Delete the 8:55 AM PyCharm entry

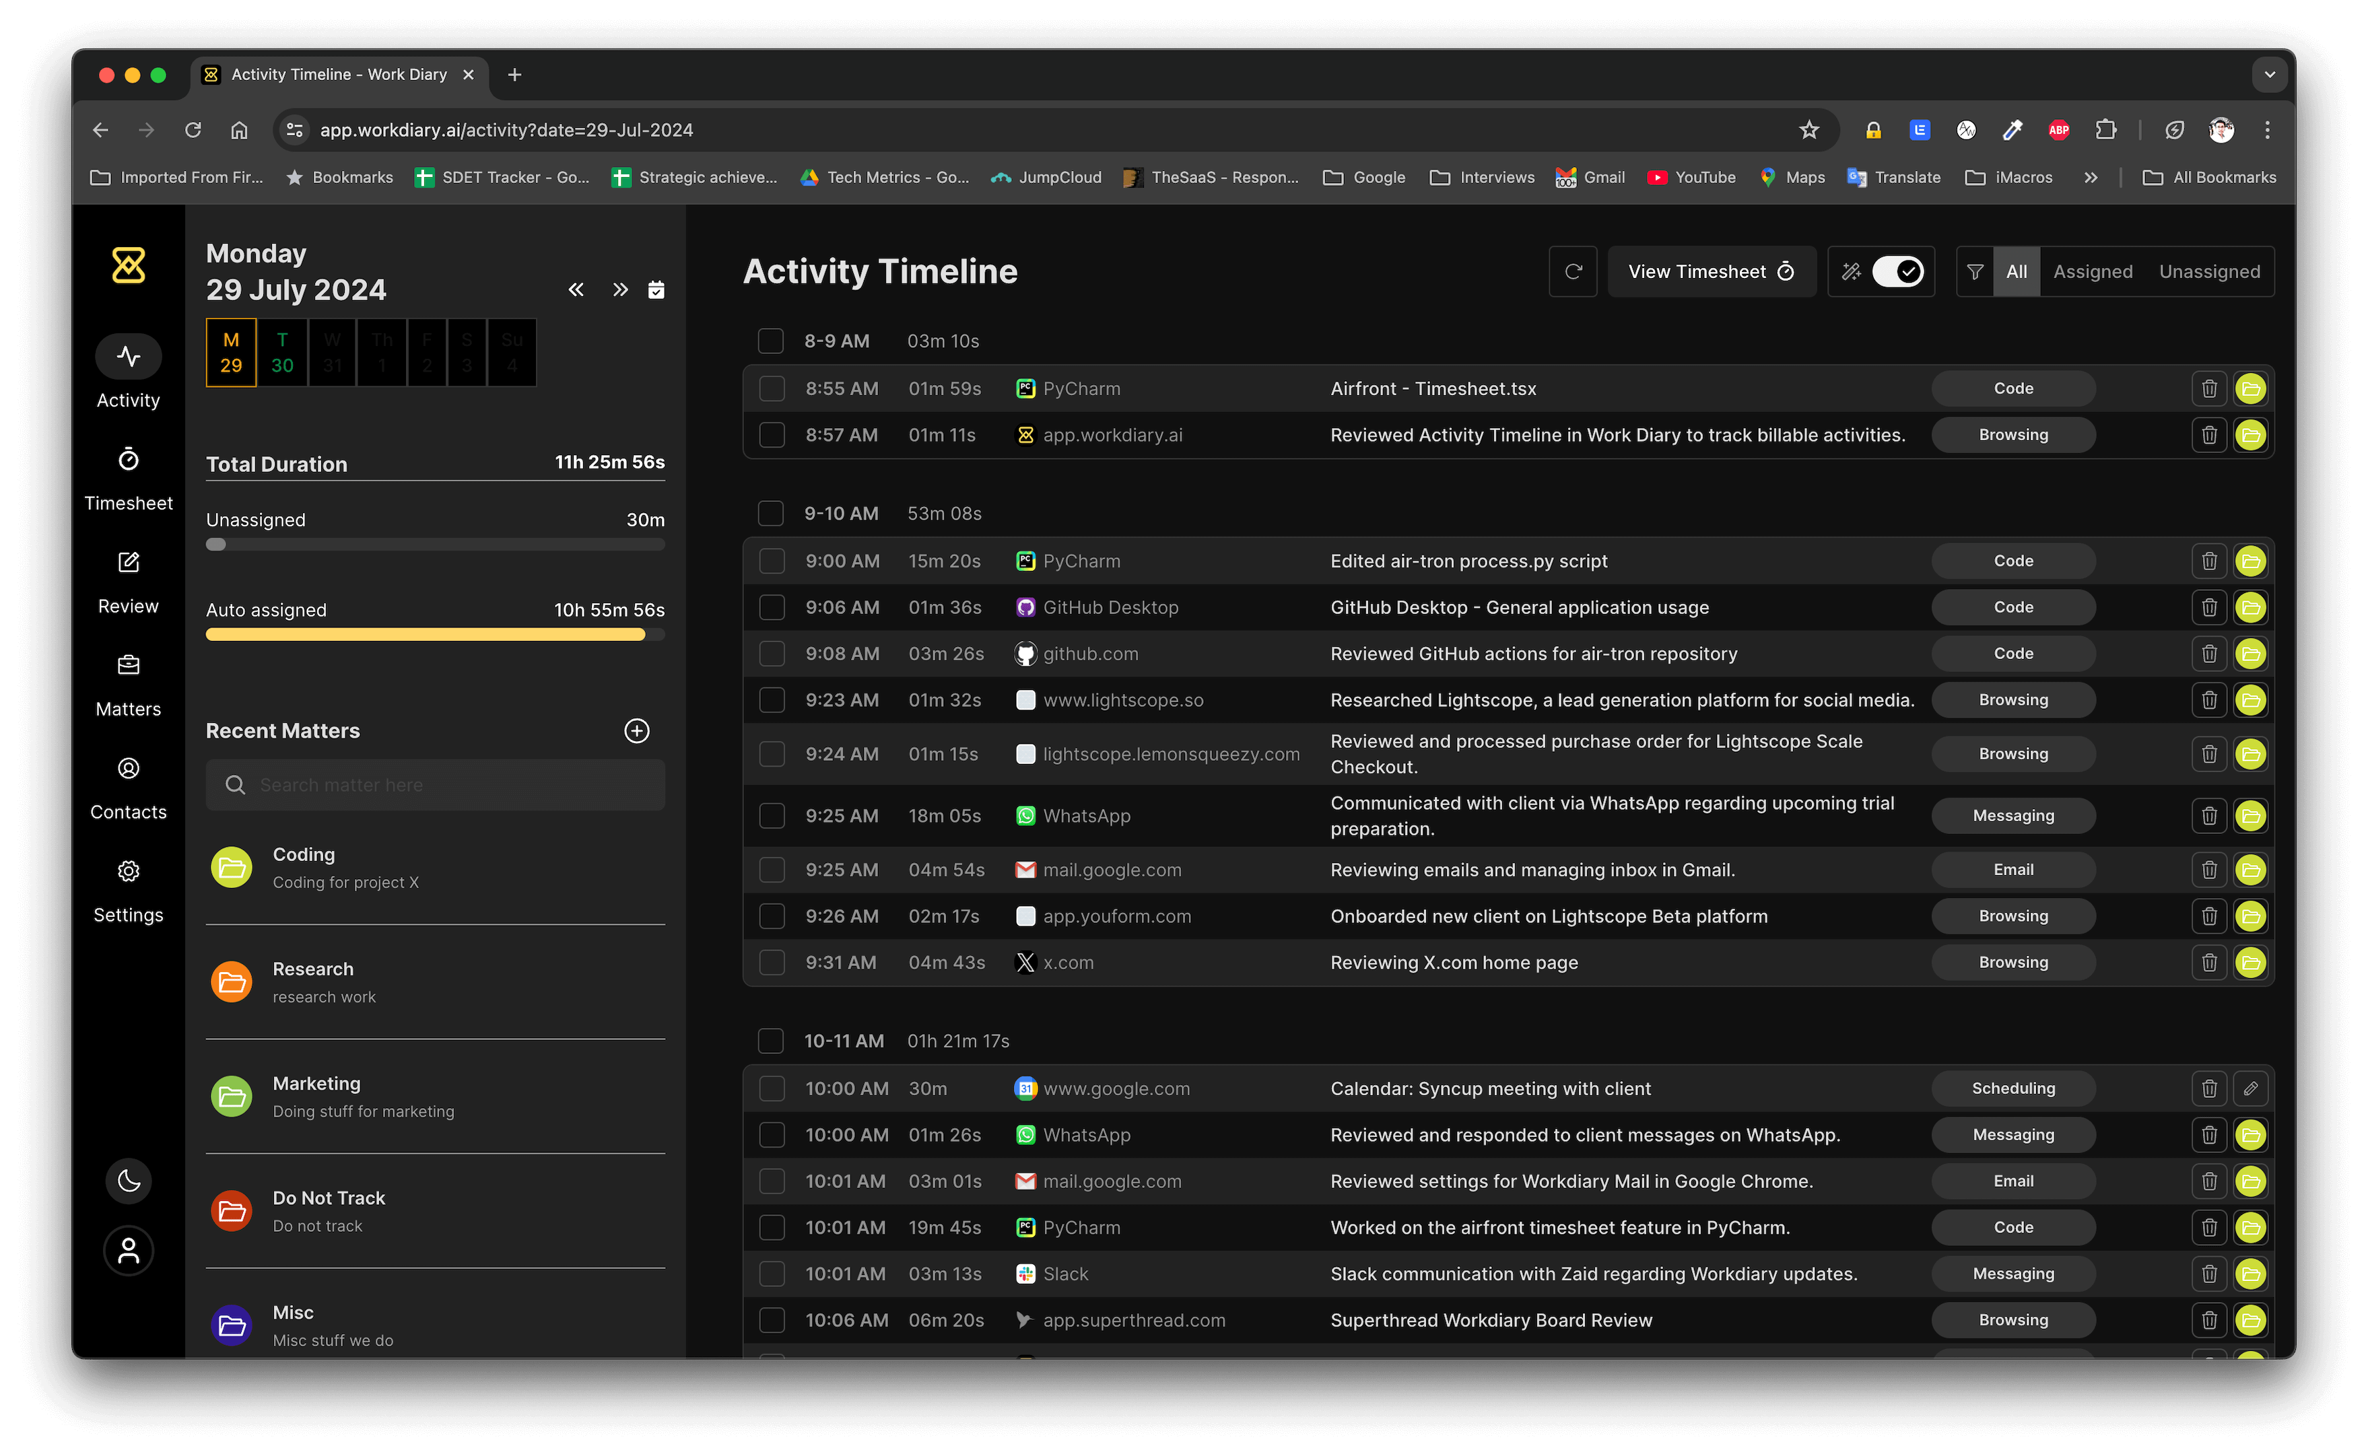pyautogui.click(x=2209, y=388)
